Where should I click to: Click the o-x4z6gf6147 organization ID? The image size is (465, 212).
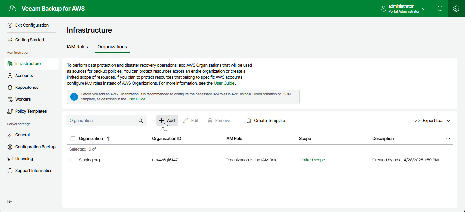coord(165,160)
